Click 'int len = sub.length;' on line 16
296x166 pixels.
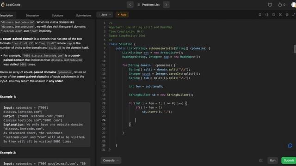[146, 86]
